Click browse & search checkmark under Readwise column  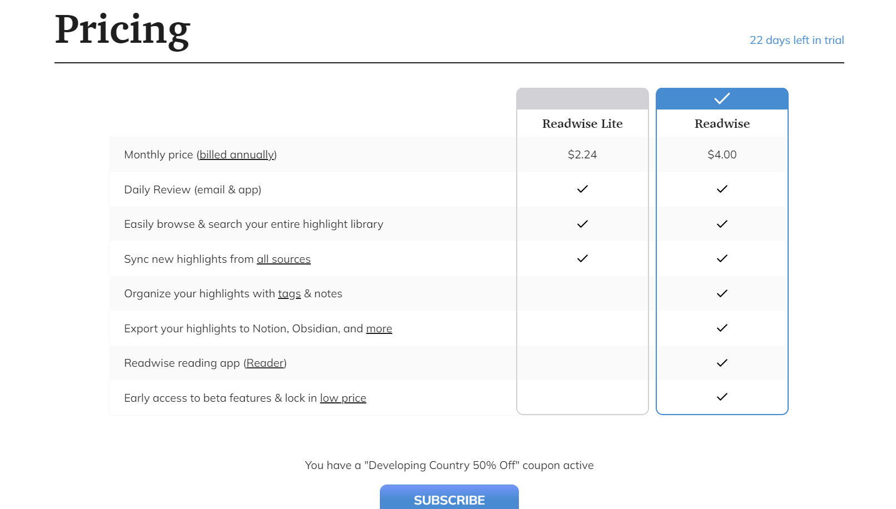point(722,224)
